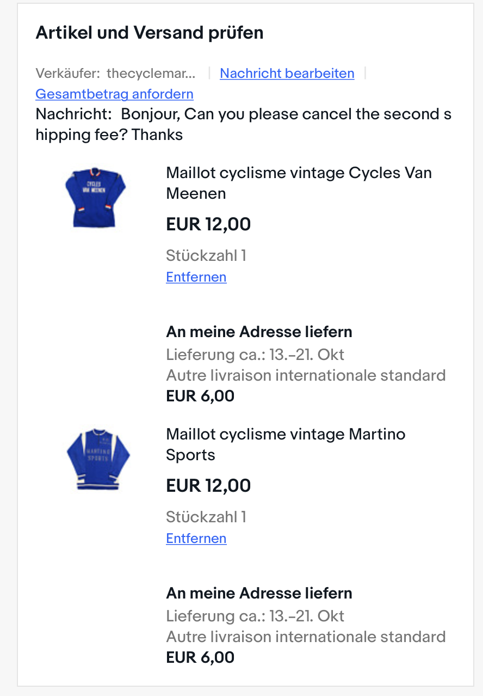
Task: Click first Lieferung ca. 13.–21. Okt estimate
Action: pos(255,355)
